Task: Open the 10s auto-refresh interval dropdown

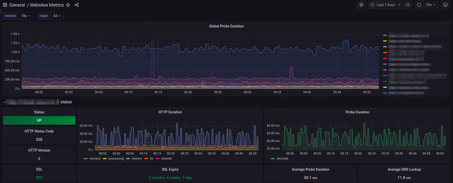Action: point(431,5)
